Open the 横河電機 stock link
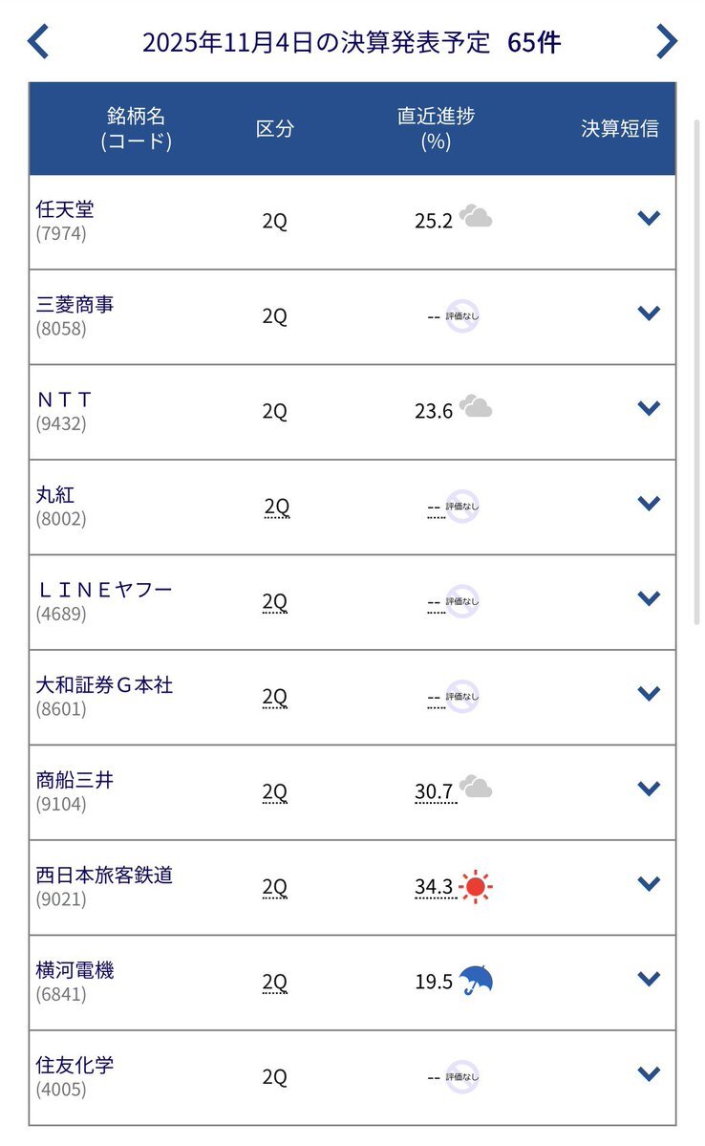This screenshot has width=705, height=1146. coord(75,971)
